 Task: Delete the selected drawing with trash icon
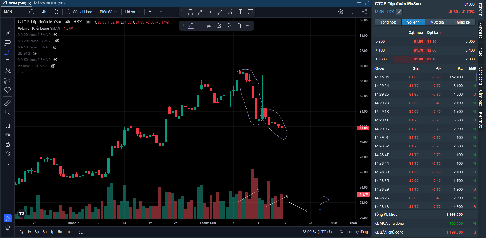(x=239, y=26)
